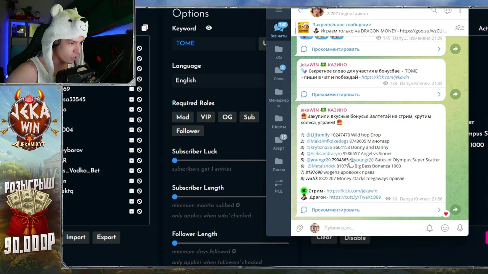Open the Стрим kick.com/jekawin link
Viewport: 488px width, 274px height.
point(352,191)
